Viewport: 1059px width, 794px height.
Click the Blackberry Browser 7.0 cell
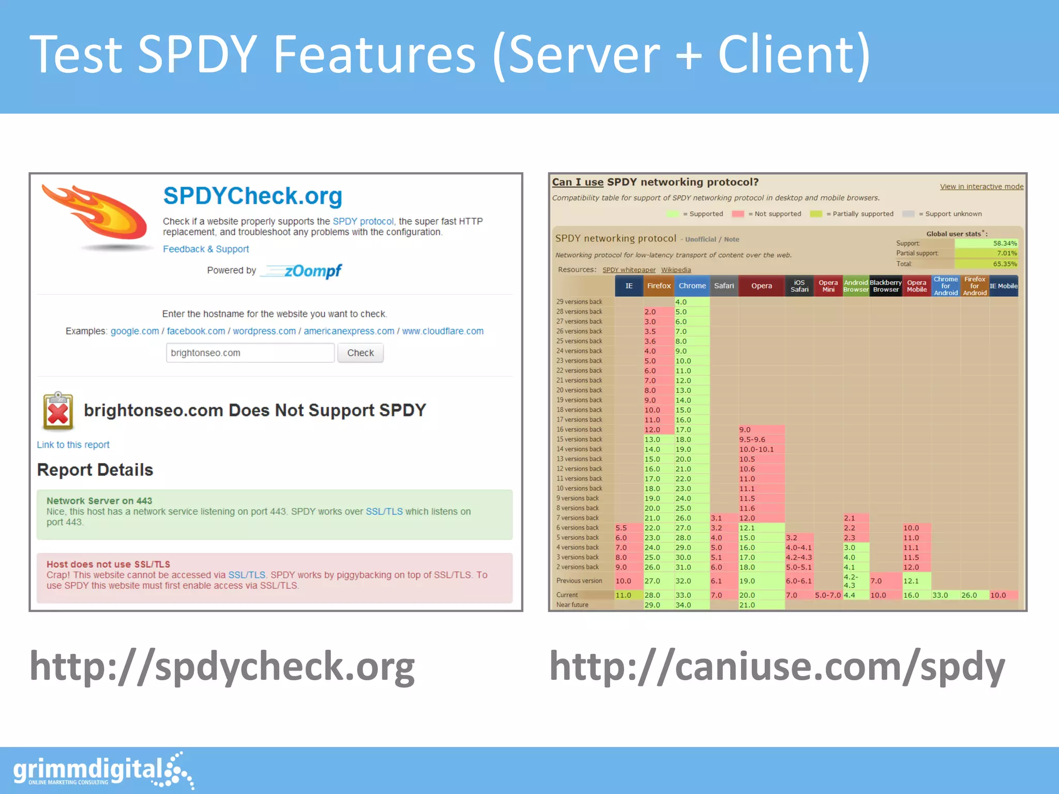tap(886, 581)
